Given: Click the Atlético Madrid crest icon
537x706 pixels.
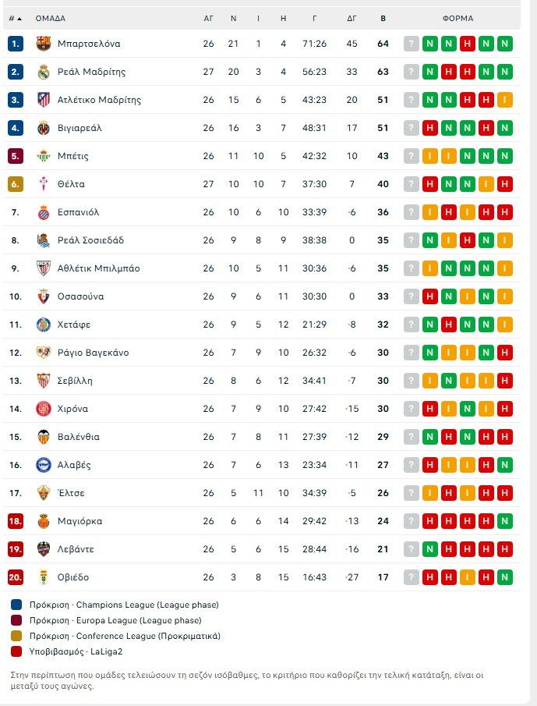Looking at the screenshot, I should pyautogui.click(x=44, y=100).
